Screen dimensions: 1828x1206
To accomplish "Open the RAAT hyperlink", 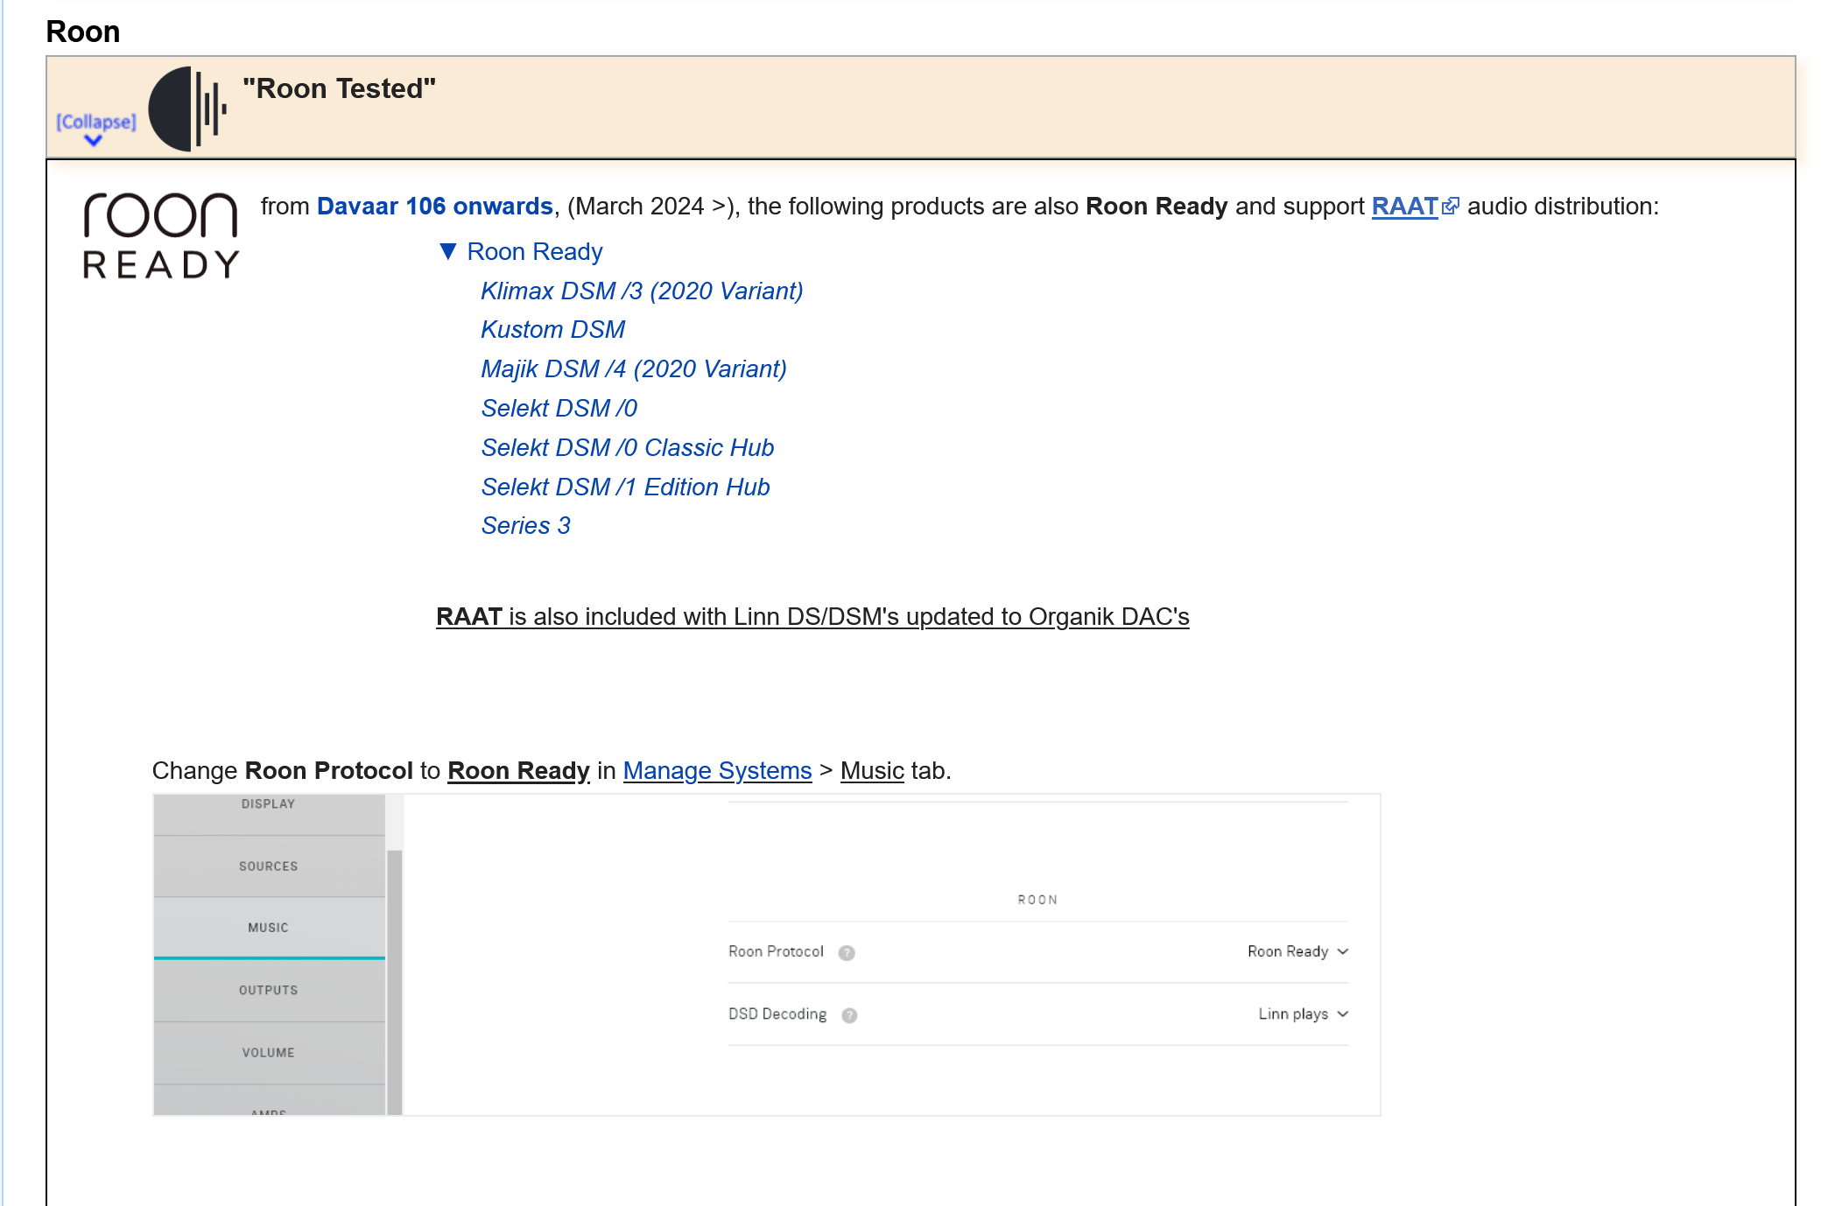I will 1403,207.
